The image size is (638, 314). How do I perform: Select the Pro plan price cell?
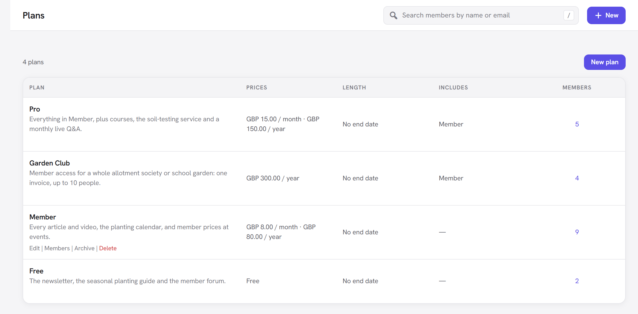[283, 124]
